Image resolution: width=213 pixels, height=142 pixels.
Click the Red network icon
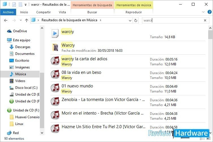9,133
